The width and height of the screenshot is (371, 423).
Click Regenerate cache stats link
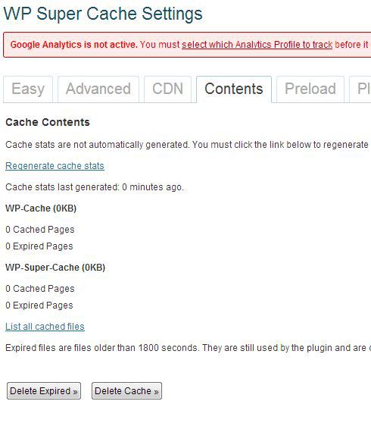pyautogui.click(x=55, y=166)
